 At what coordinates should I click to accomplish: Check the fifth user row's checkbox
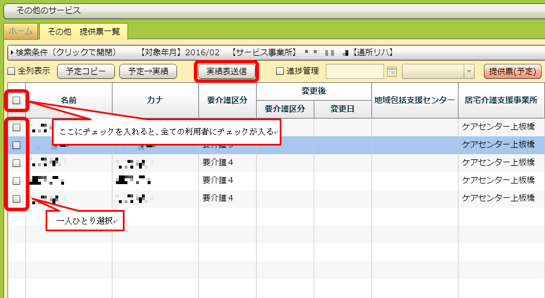tap(17, 198)
